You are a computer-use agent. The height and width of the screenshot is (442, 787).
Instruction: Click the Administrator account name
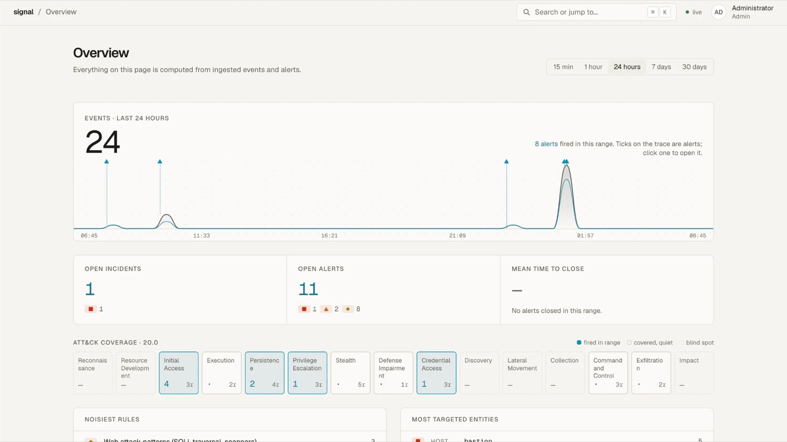coord(753,8)
